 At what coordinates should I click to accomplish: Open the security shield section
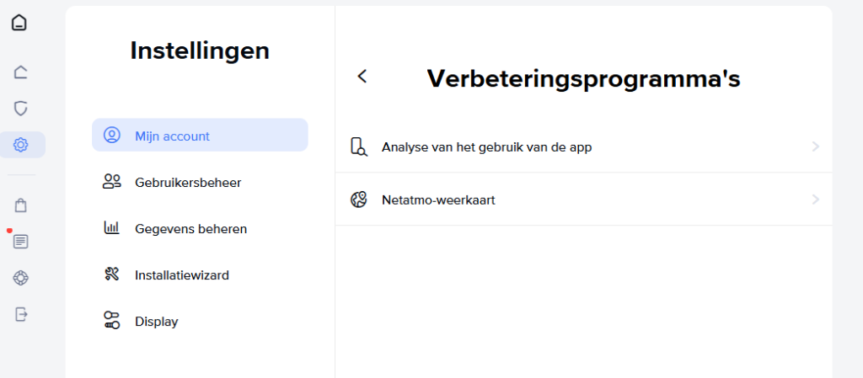21,109
